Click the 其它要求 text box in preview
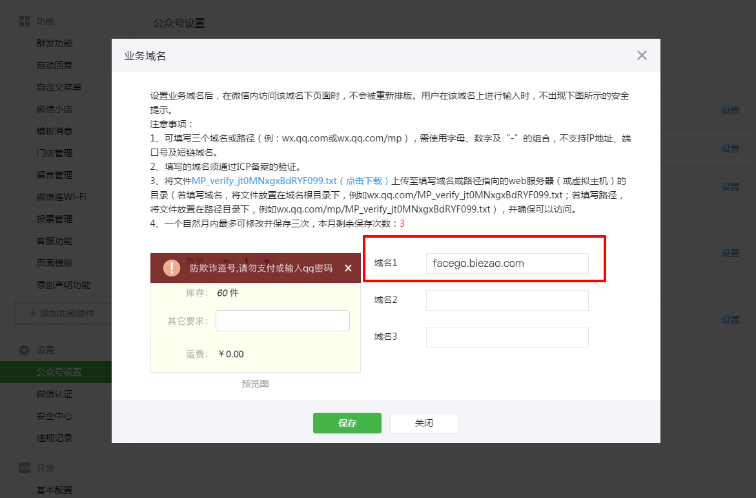Viewport: 756px width, 498px height. (282, 321)
